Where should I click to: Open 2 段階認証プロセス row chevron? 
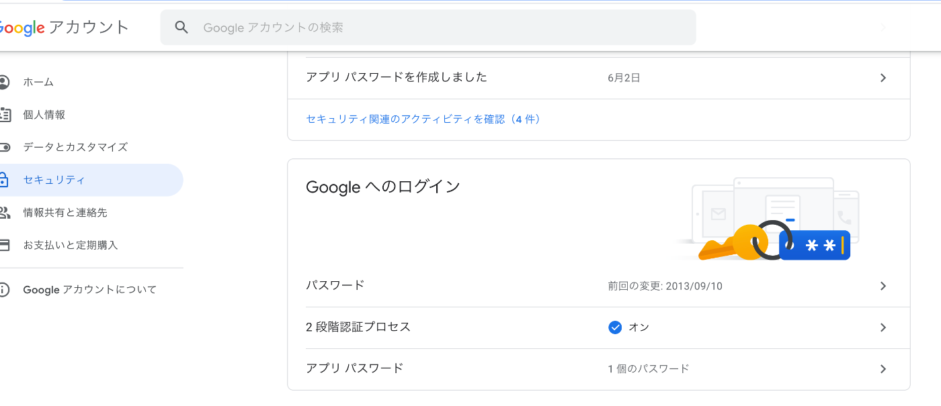883,327
